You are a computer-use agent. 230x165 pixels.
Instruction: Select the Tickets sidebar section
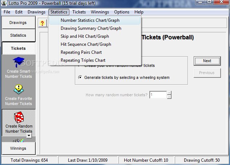click(x=19, y=48)
